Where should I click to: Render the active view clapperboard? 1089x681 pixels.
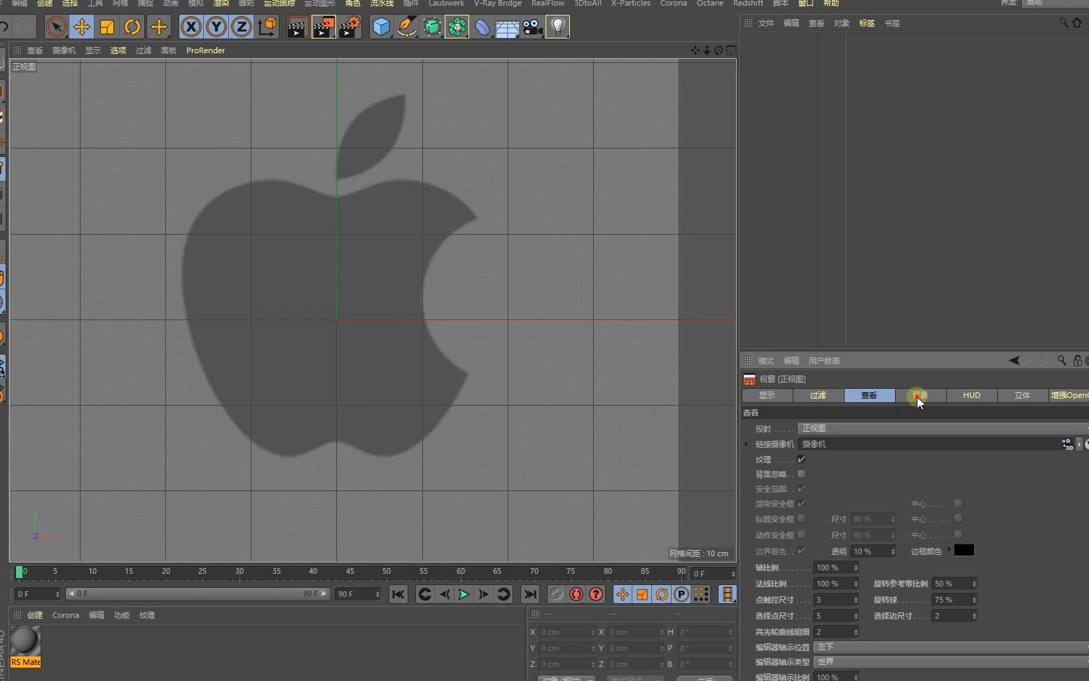click(298, 27)
